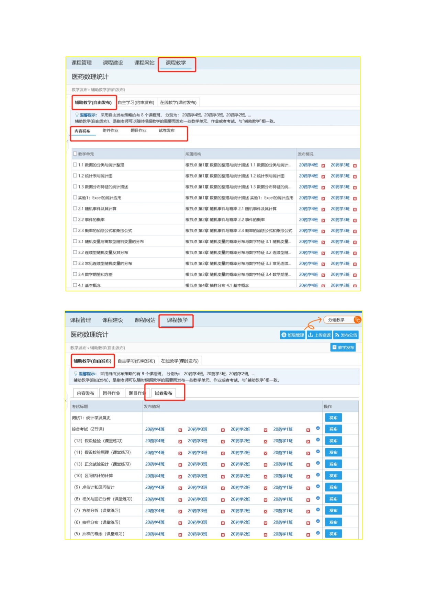Toggle the 教学单元 select-all header checkbox

(x=75, y=154)
